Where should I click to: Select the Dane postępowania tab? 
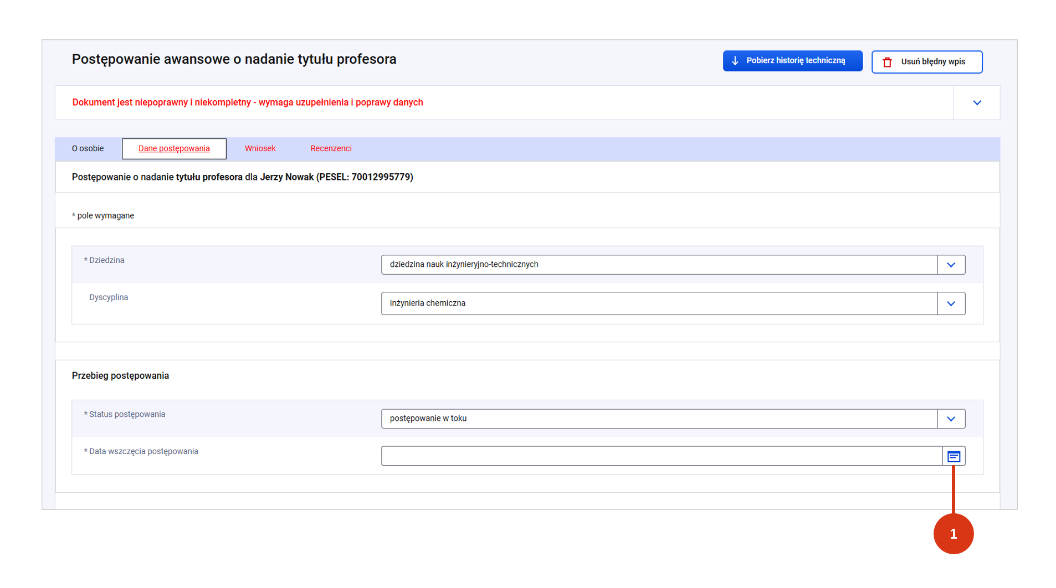[x=174, y=148]
